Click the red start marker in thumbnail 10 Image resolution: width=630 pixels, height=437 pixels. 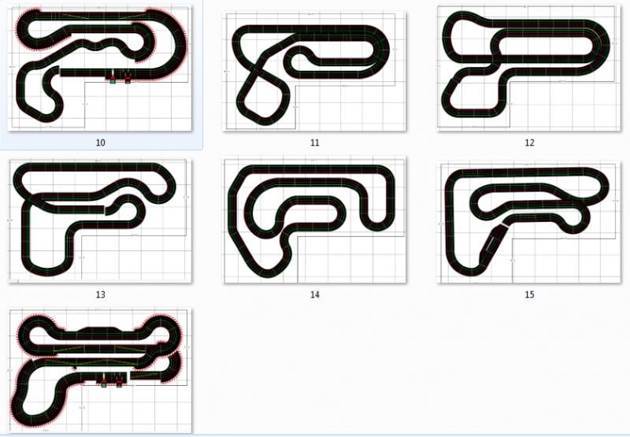[x=128, y=80]
